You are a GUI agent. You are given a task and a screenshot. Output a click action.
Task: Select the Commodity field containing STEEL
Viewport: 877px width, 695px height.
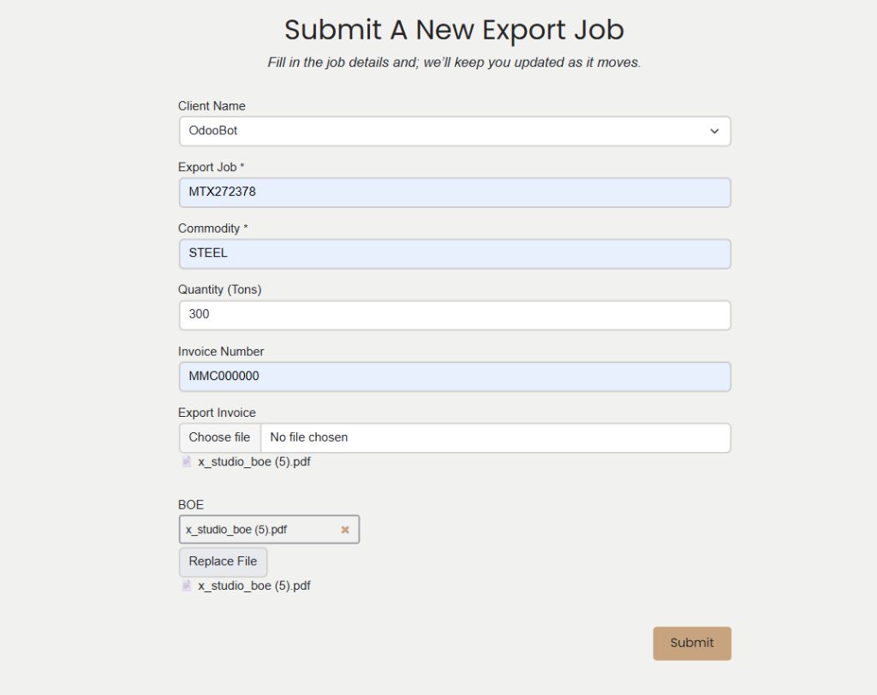(x=454, y=253)
